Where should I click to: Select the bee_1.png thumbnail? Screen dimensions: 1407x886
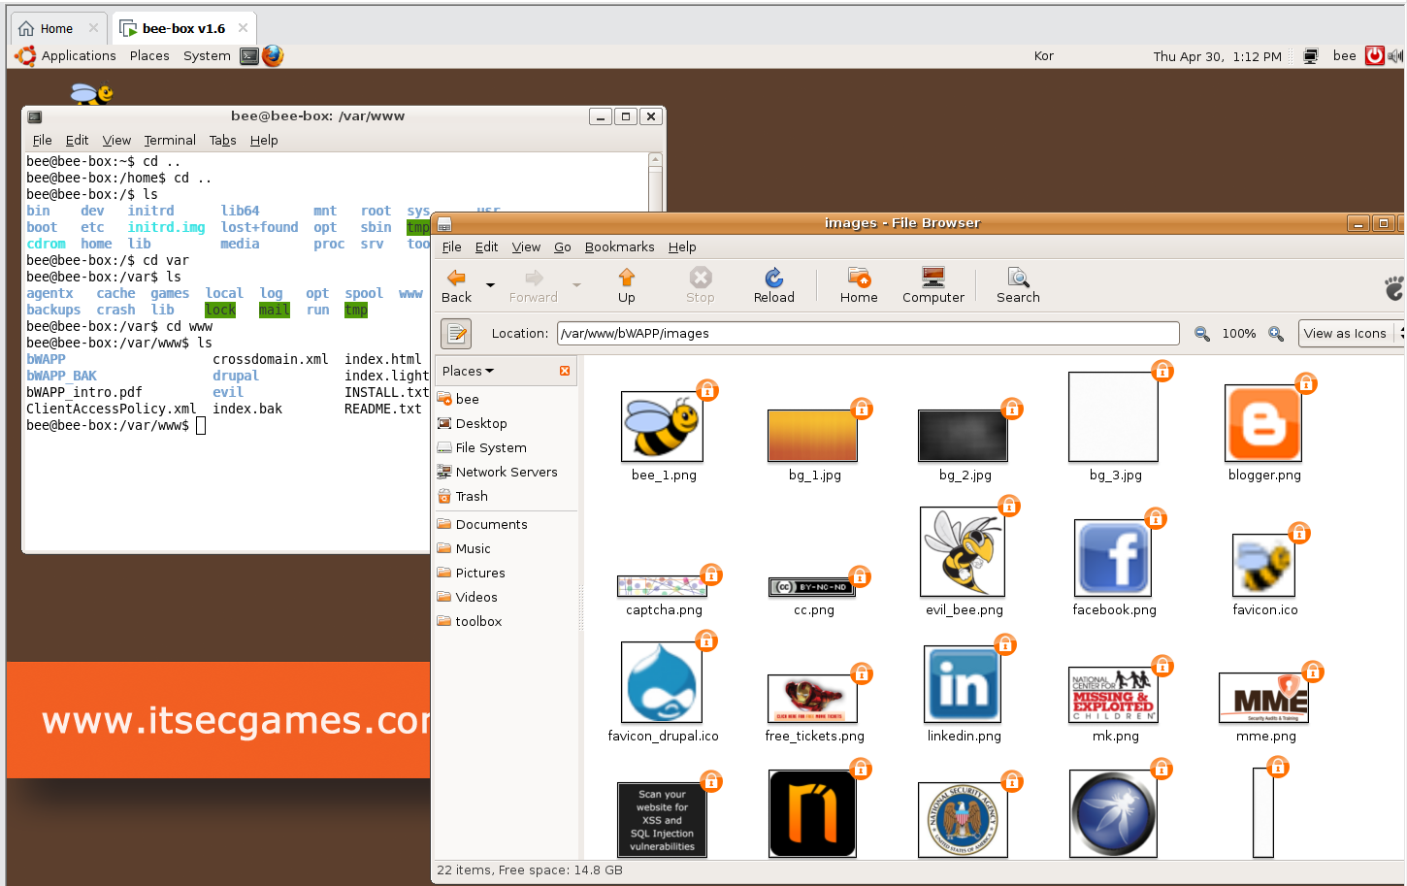coord(663,427)
